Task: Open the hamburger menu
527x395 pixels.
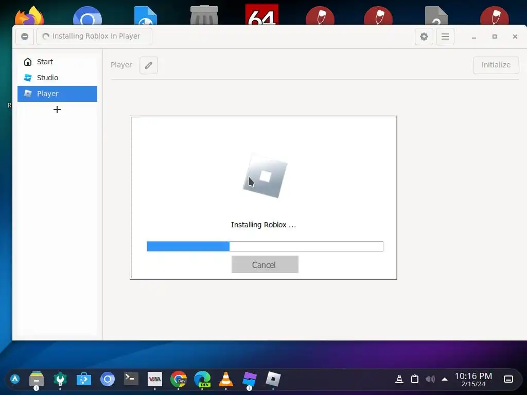Action: [x=445, y=37]
